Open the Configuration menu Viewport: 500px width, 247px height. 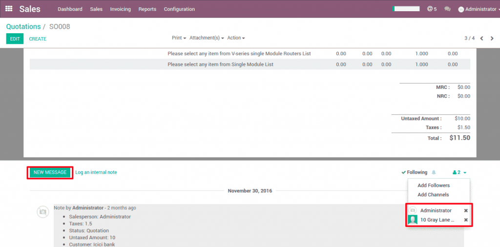tap(179, 9)
